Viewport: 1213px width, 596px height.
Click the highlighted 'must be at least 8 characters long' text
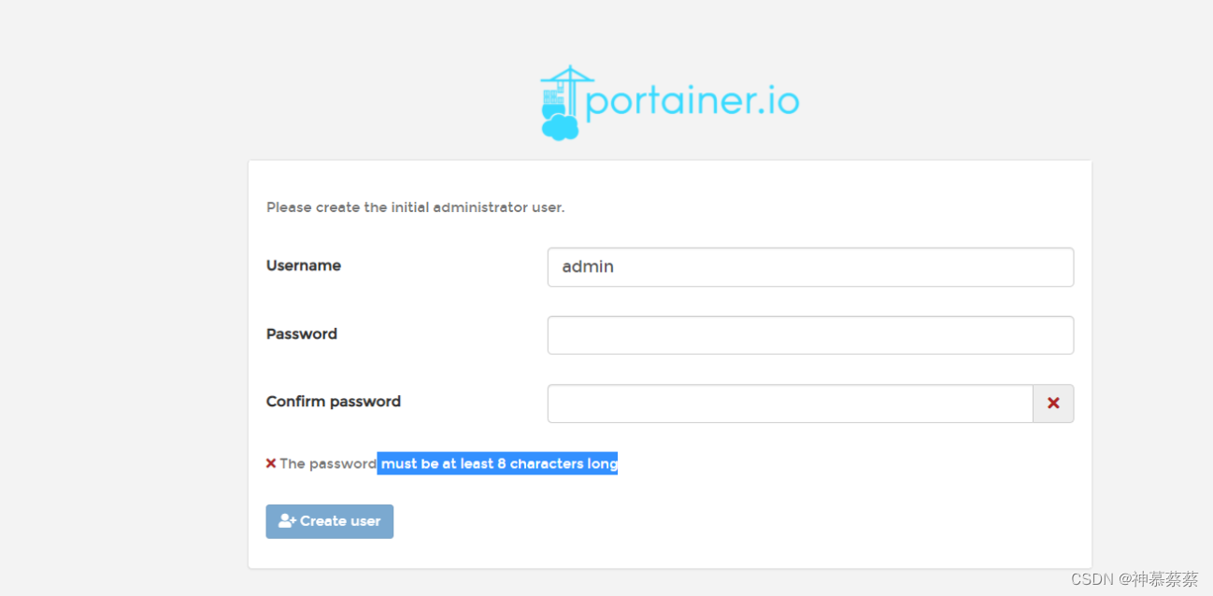(498, 463)
